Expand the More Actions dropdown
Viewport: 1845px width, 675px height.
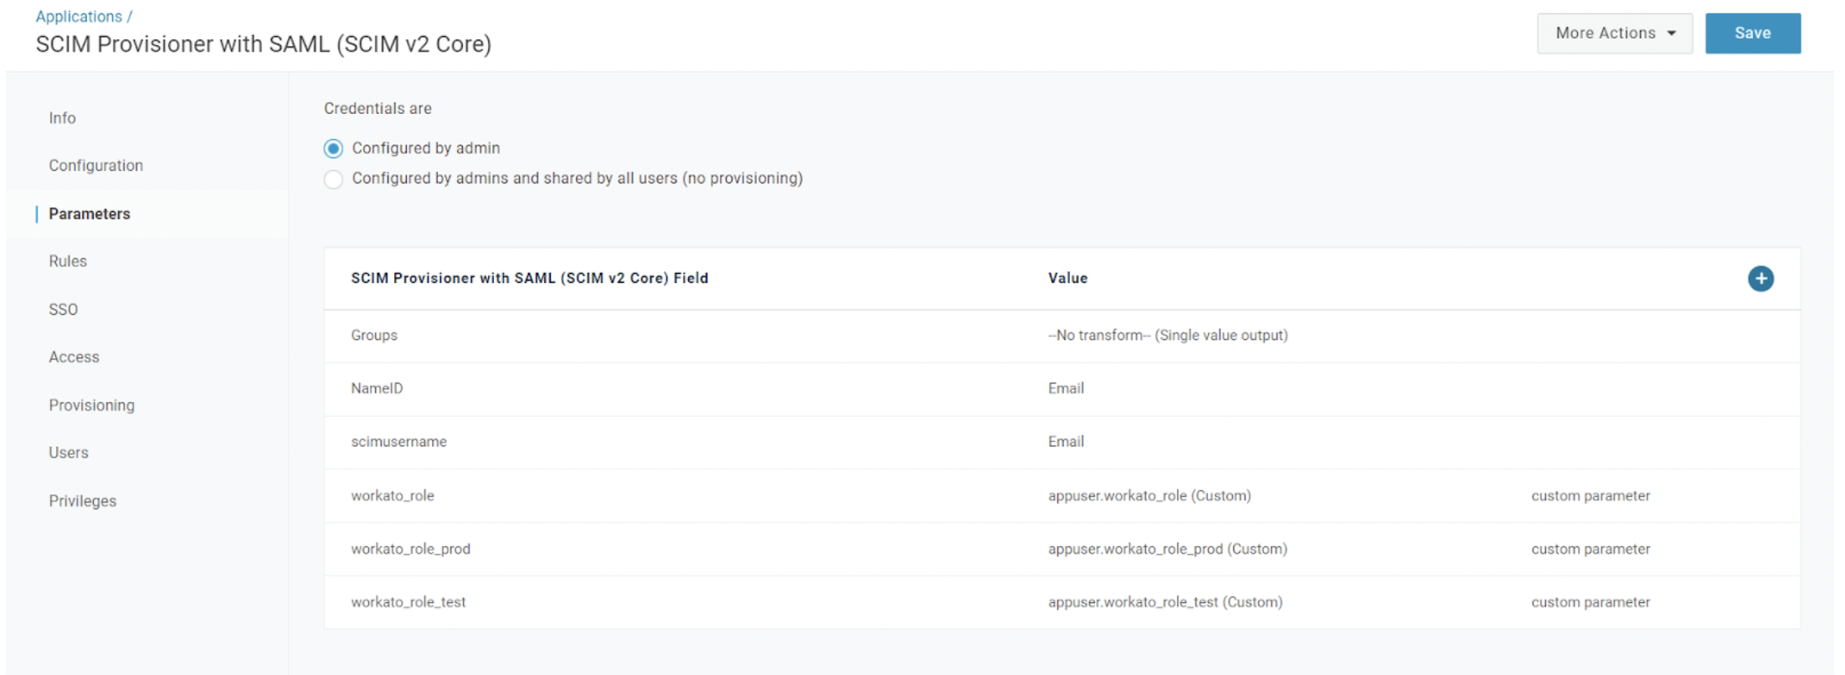pyautogui.click(x=1614, y=33)
